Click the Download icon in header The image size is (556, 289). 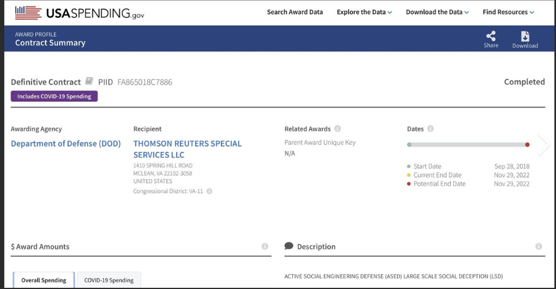pyautogui.click(x=525, y=36)
